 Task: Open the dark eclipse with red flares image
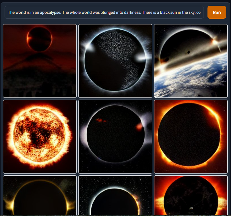(115, 137)
